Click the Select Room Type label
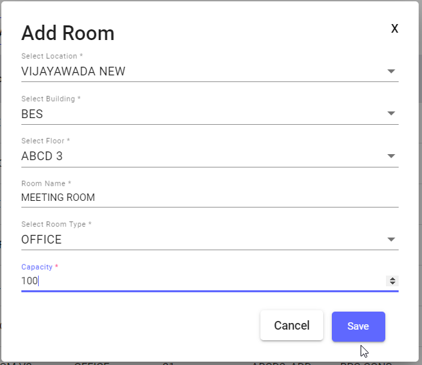Screen dimensions: 422x365 56,224
